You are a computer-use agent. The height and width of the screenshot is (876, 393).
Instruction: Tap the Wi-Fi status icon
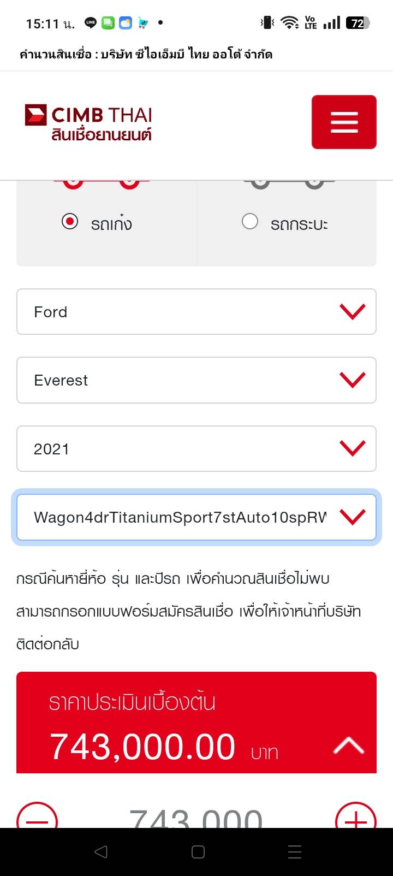[x=289, y=23]
